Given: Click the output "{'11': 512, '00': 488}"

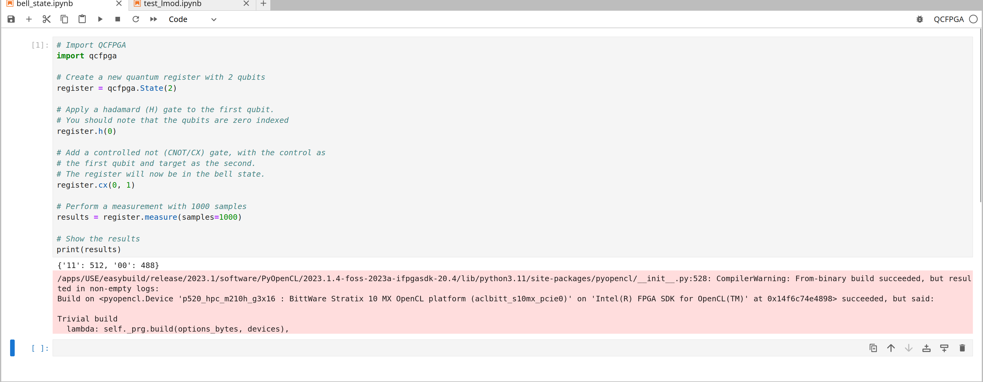Looking at the screenshot, I should (108, 265).
